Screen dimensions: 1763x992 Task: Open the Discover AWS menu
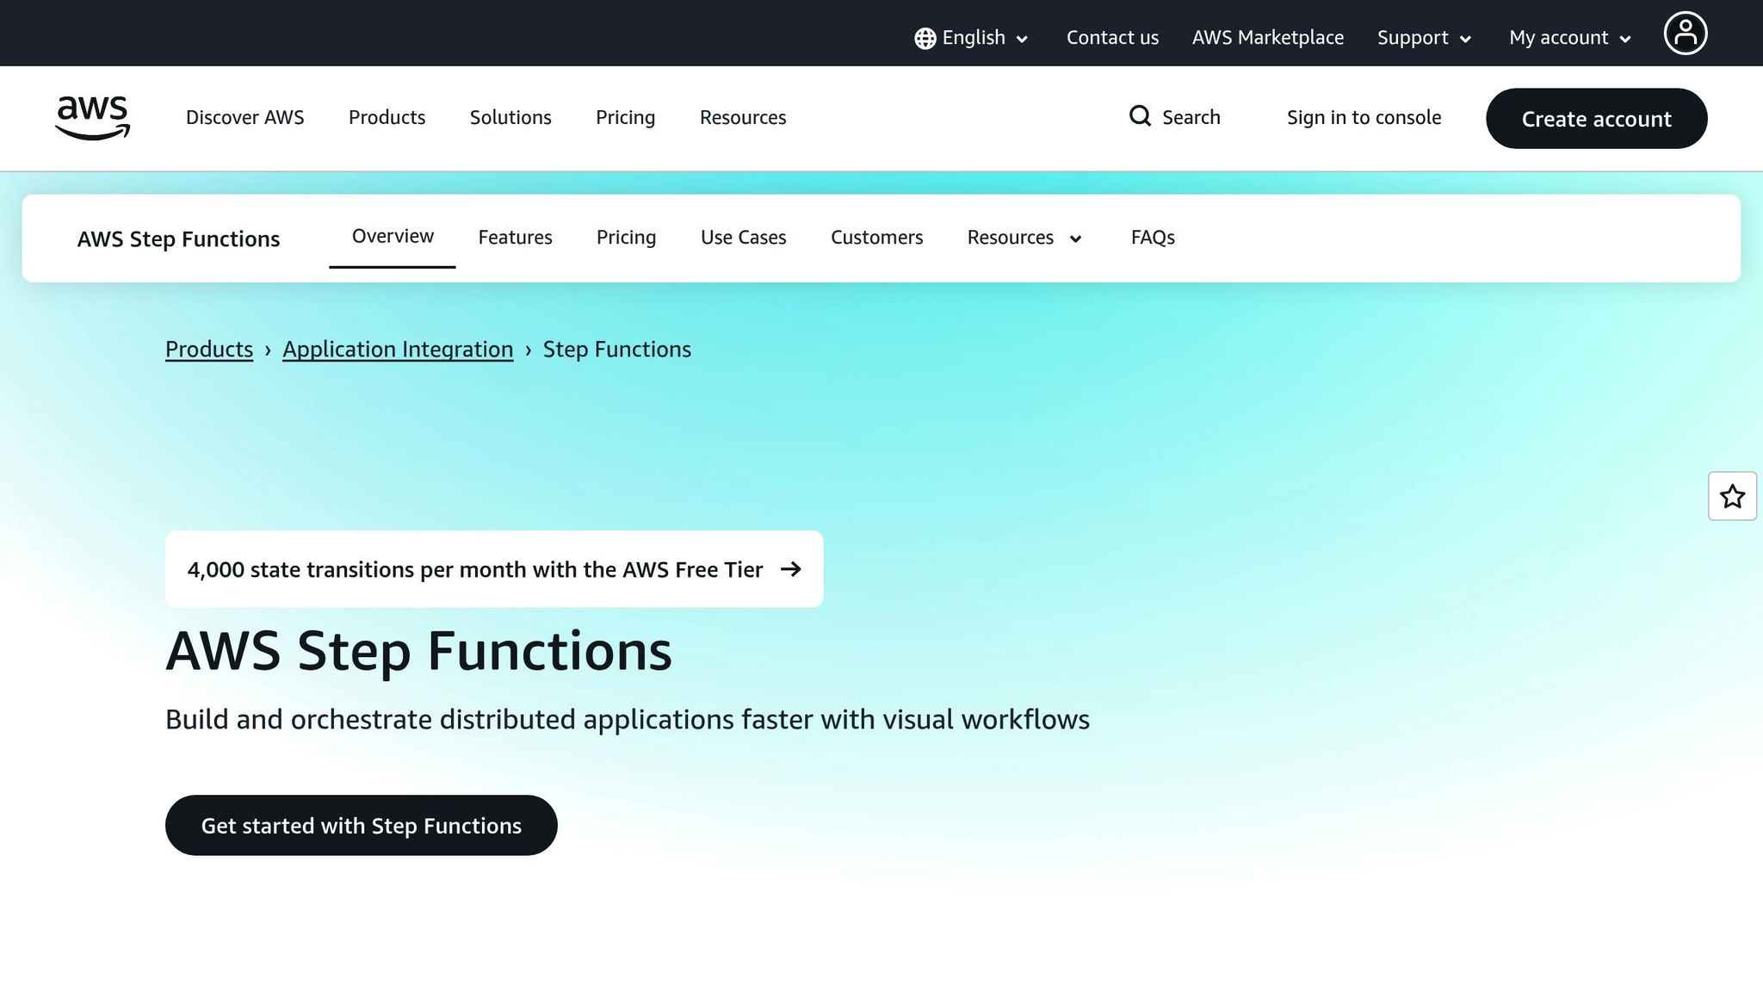[244, 117]
